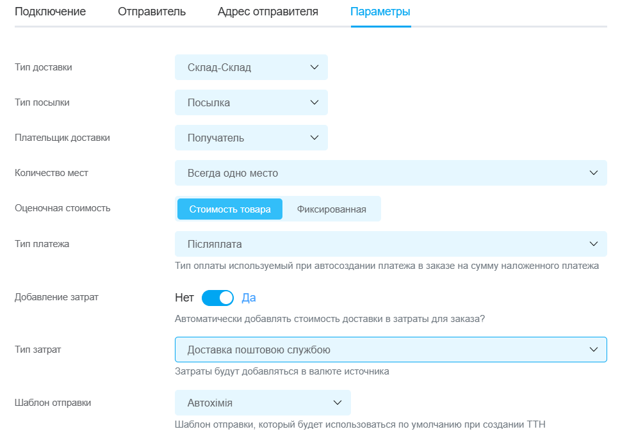620x443 pixels.
Task: Open the Отправитель tab
Action: tap(152, 12)
